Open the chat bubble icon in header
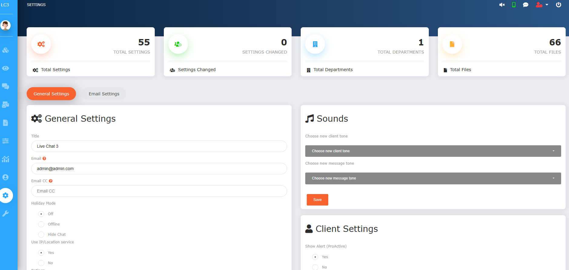 tap(525, 5)
